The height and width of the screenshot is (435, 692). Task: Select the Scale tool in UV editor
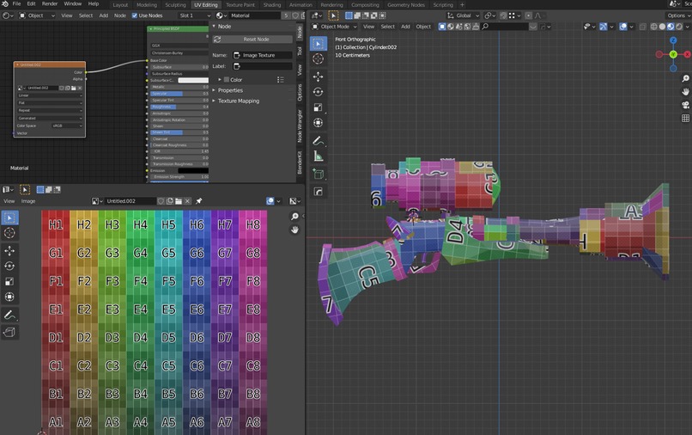(9, 282)
